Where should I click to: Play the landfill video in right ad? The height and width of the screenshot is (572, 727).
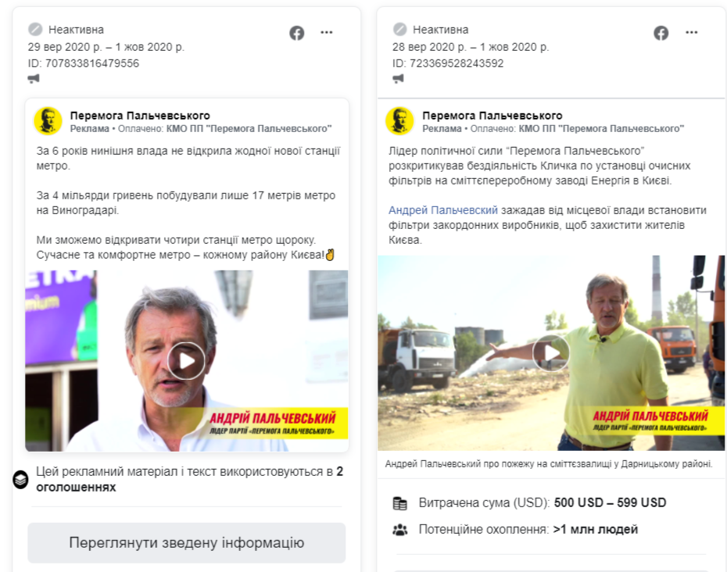coord(551,353)
